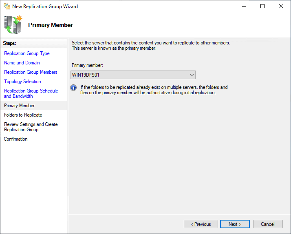The image size is (291, 234).
Task: Click the wizard icon in the title bar
Action: [x=7, y=6]
